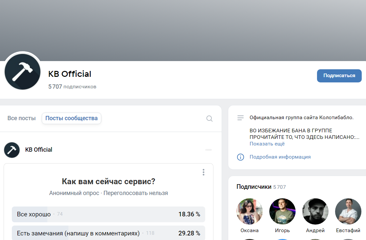Open subscriber Оксана's avatar

click(250, 211)
